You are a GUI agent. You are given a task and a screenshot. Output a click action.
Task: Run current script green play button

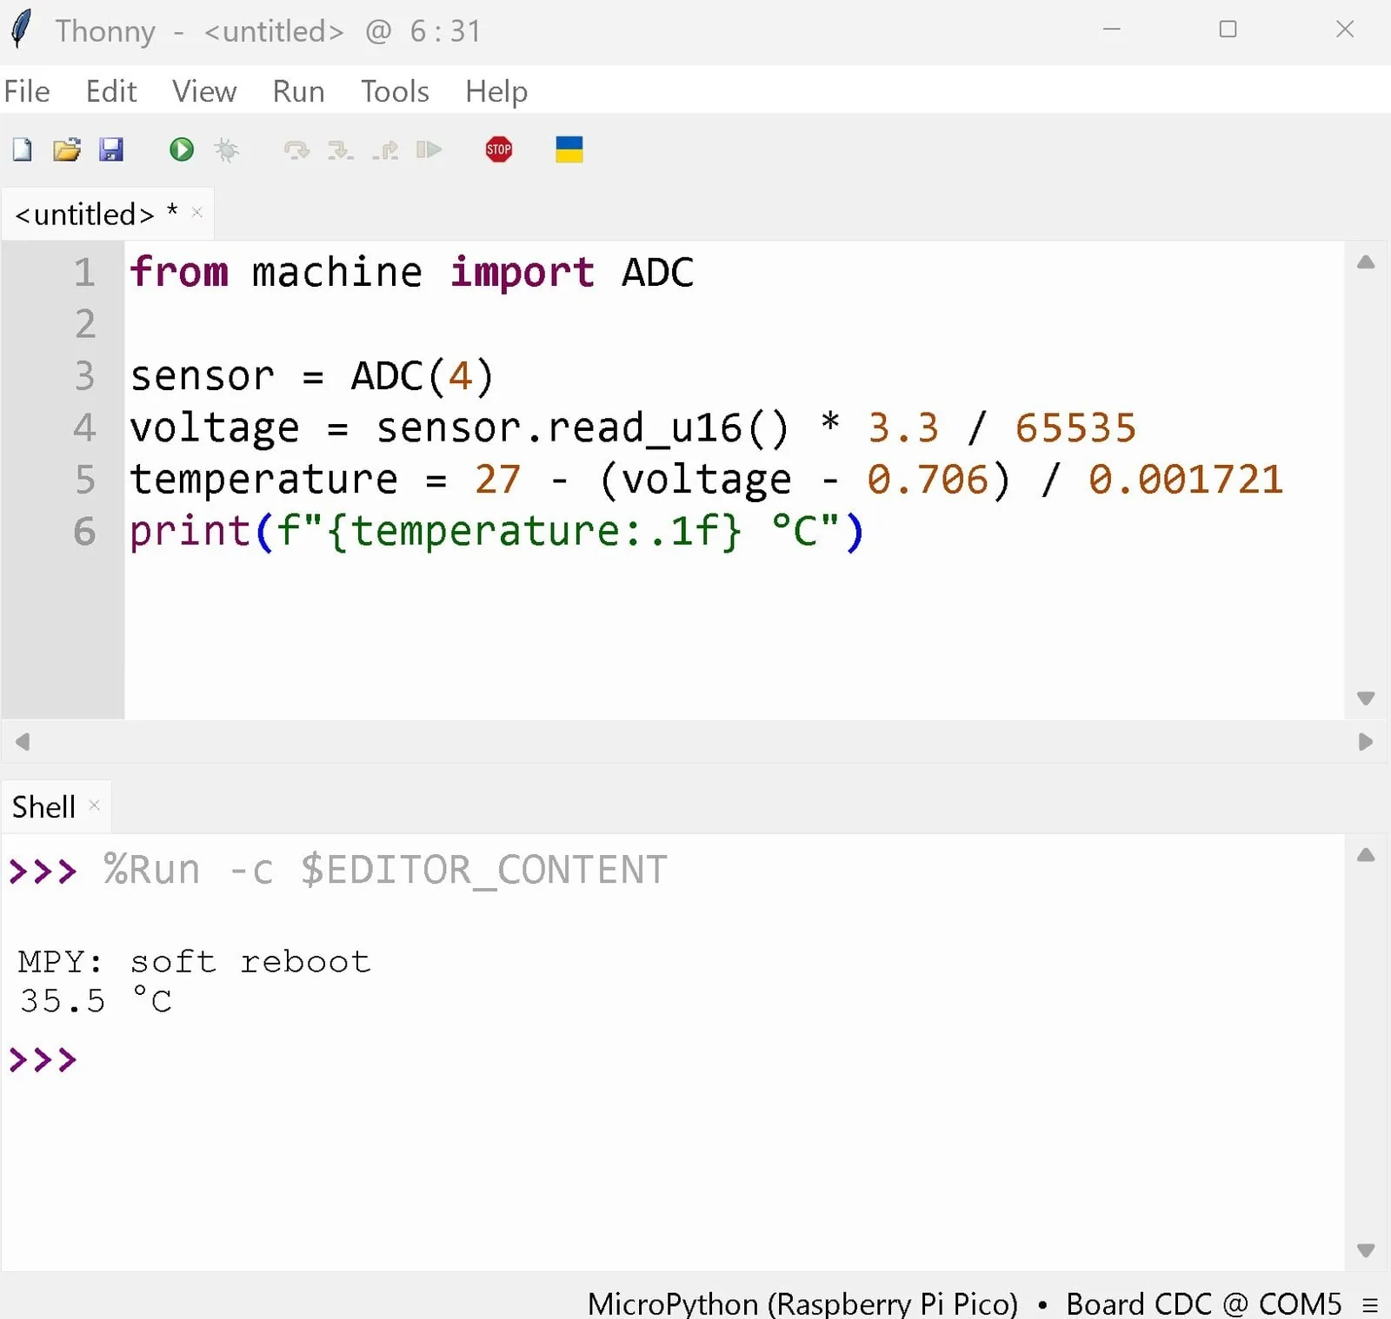[x=182, y=150]
